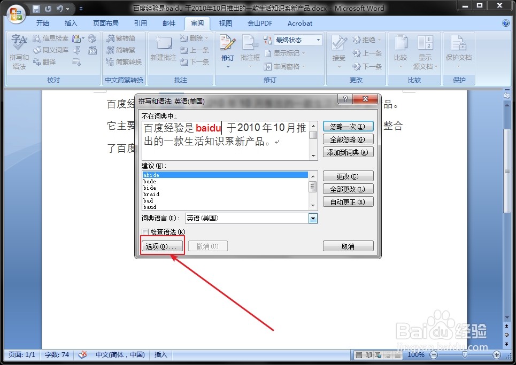Click the zoom out minus button
Image resolution: width=516 pixels, height=365 pixels.
click(x=434, y=355)
